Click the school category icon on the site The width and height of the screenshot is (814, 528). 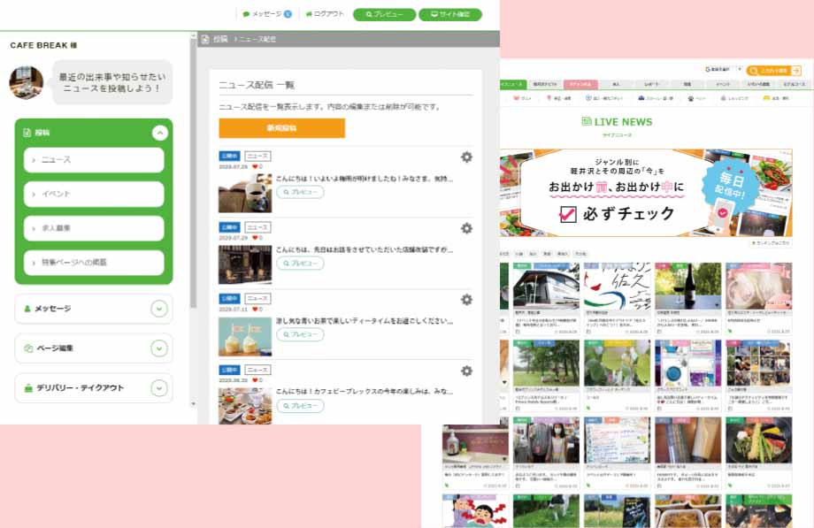point(641,97)
